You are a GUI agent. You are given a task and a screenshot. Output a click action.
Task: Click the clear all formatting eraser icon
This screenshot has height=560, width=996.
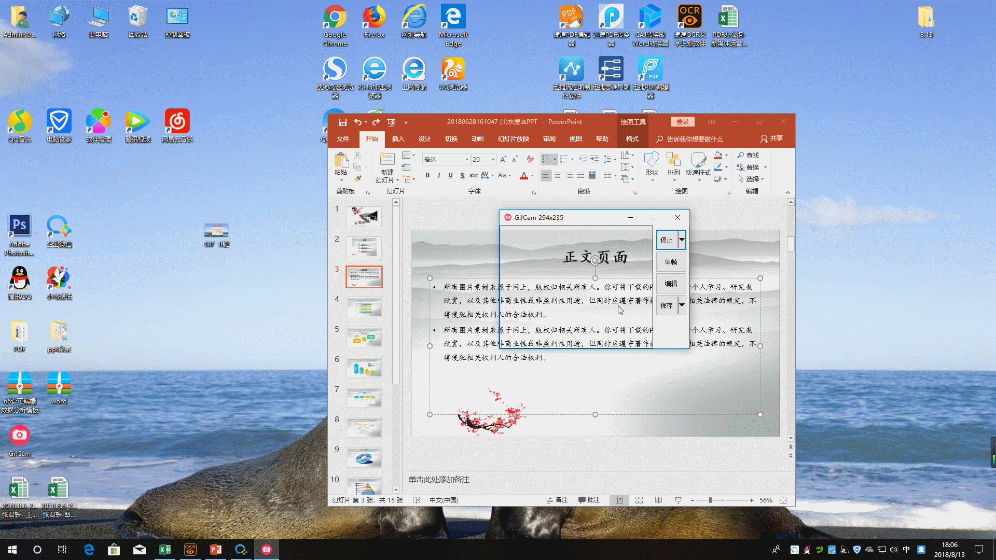pyautogui.click(x=530, y=159)
